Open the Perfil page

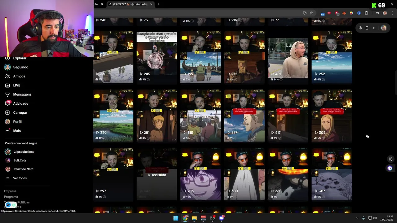[17, 122]
